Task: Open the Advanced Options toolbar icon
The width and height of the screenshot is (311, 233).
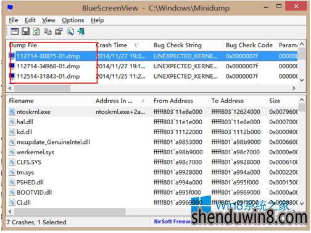Action: pyautogui.click(x=15, y=31)
